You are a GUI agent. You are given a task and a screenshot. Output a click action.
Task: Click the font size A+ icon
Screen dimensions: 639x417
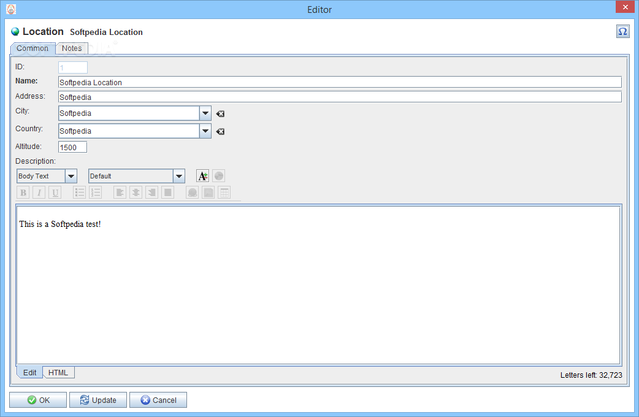click(202, 176)
